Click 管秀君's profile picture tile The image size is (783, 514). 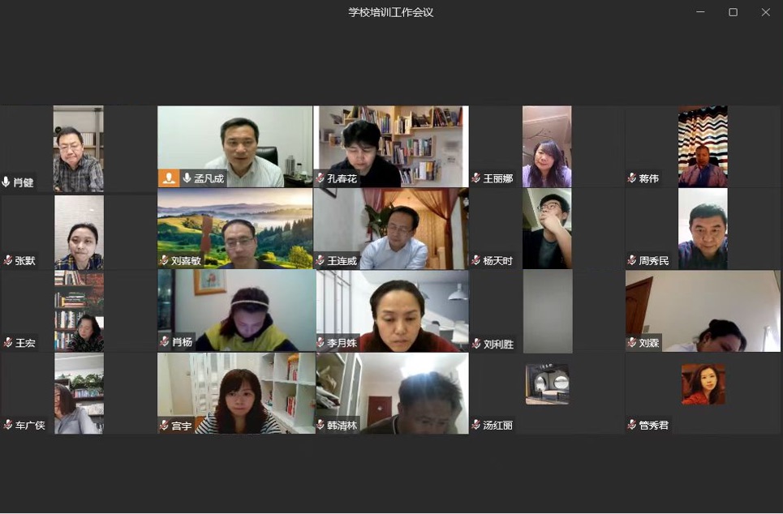click(703, 383)
